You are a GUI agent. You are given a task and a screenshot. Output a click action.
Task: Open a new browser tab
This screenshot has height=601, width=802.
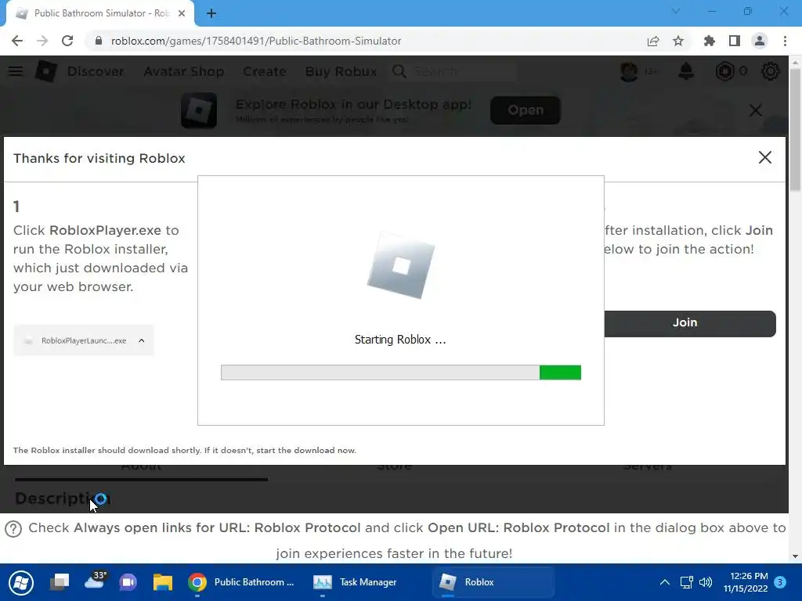211,14
